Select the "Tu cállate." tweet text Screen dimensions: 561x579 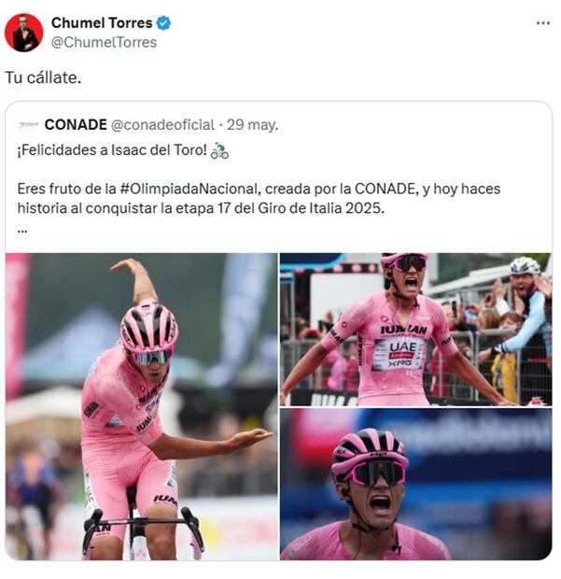click(x=43, y=77)
